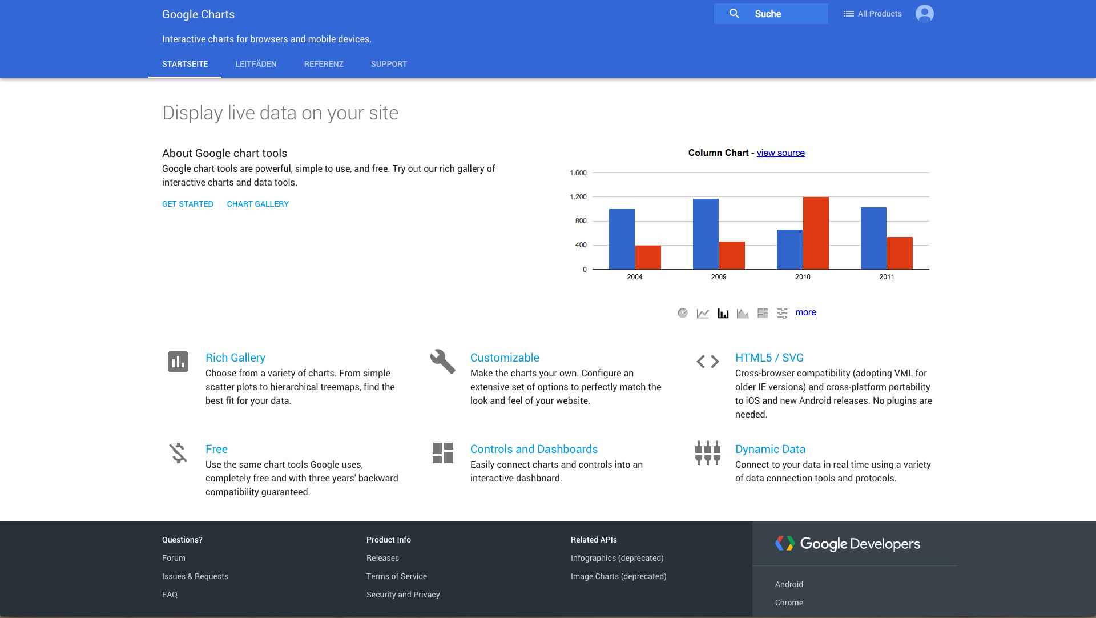This screenshot has height=618, width=1096.
Task: Click the Free crossed-out dollar icon
Action: tap(178, 453)
